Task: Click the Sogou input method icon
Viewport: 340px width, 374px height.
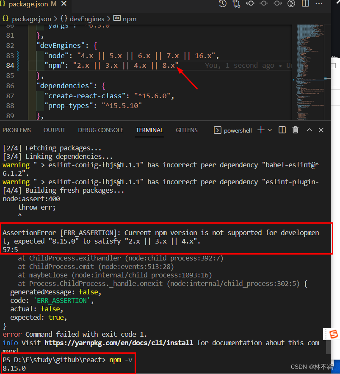Action: [x=333, y=334]
